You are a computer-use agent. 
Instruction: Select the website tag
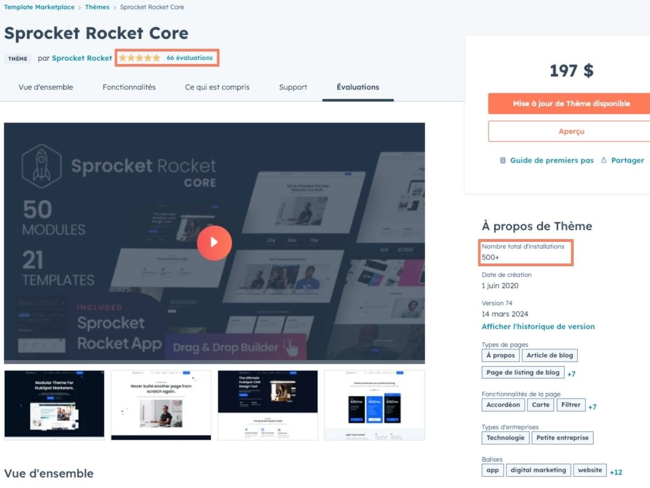click(590, 470)
